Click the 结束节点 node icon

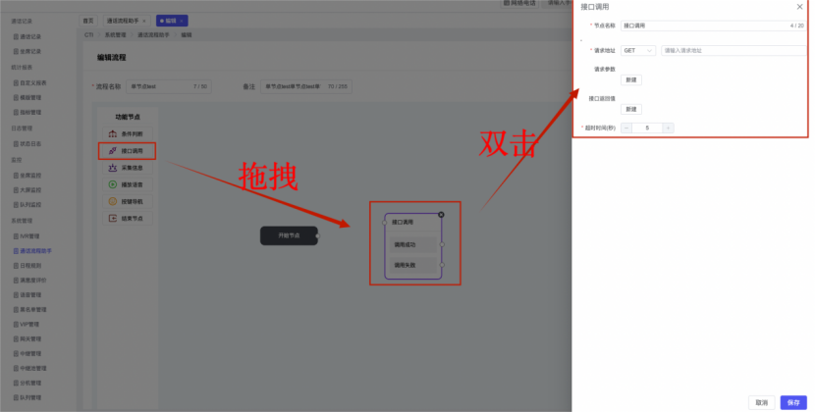113,218
